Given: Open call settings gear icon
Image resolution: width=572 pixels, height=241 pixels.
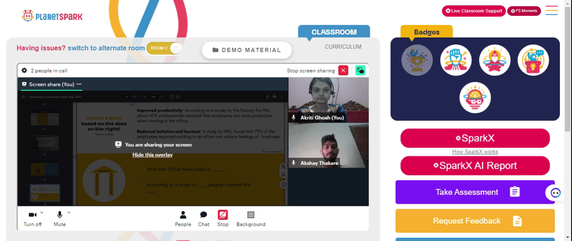Looking at the screenshot, I should (x=25, y=71).
